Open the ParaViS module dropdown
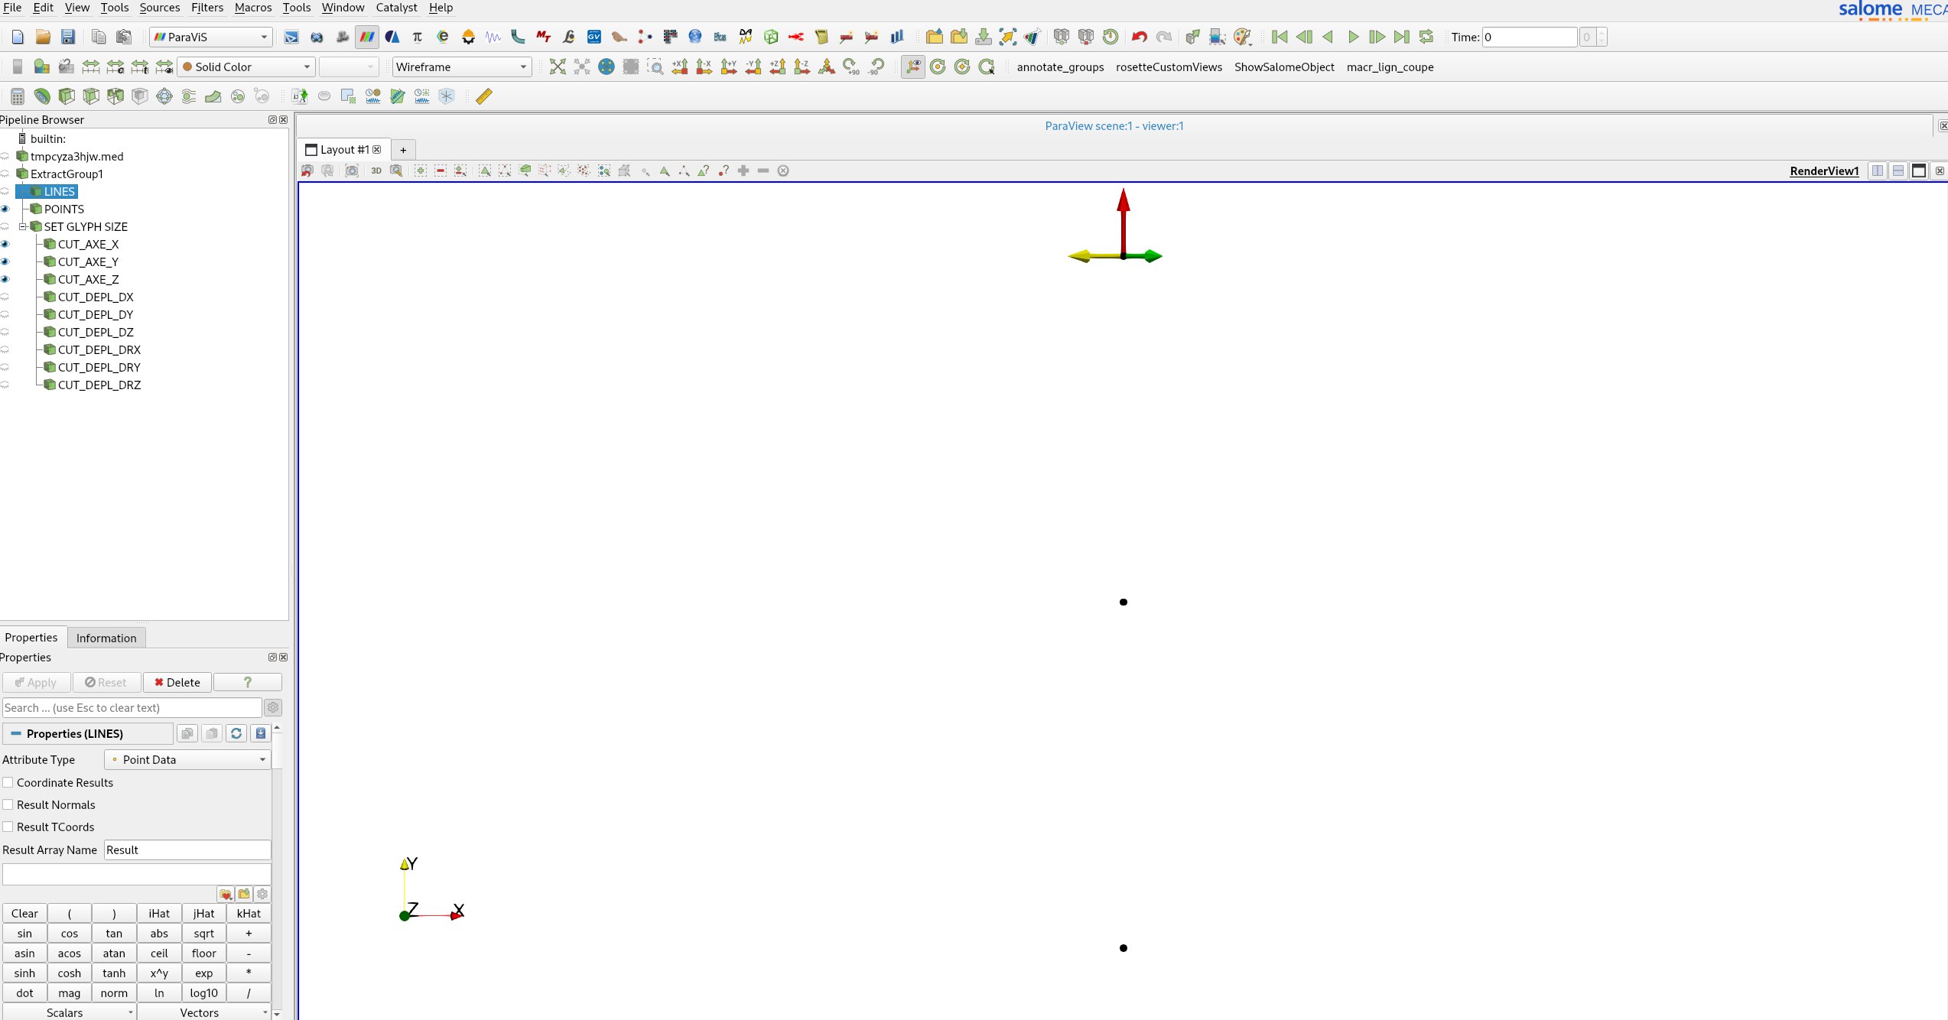Screen dimensions: 1948x1020 coord(211,37)
